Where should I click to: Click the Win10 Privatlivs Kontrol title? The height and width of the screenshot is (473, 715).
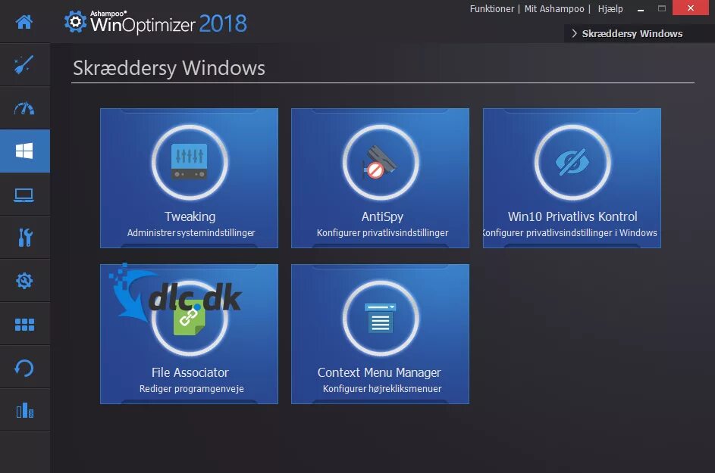pos(572,216)
